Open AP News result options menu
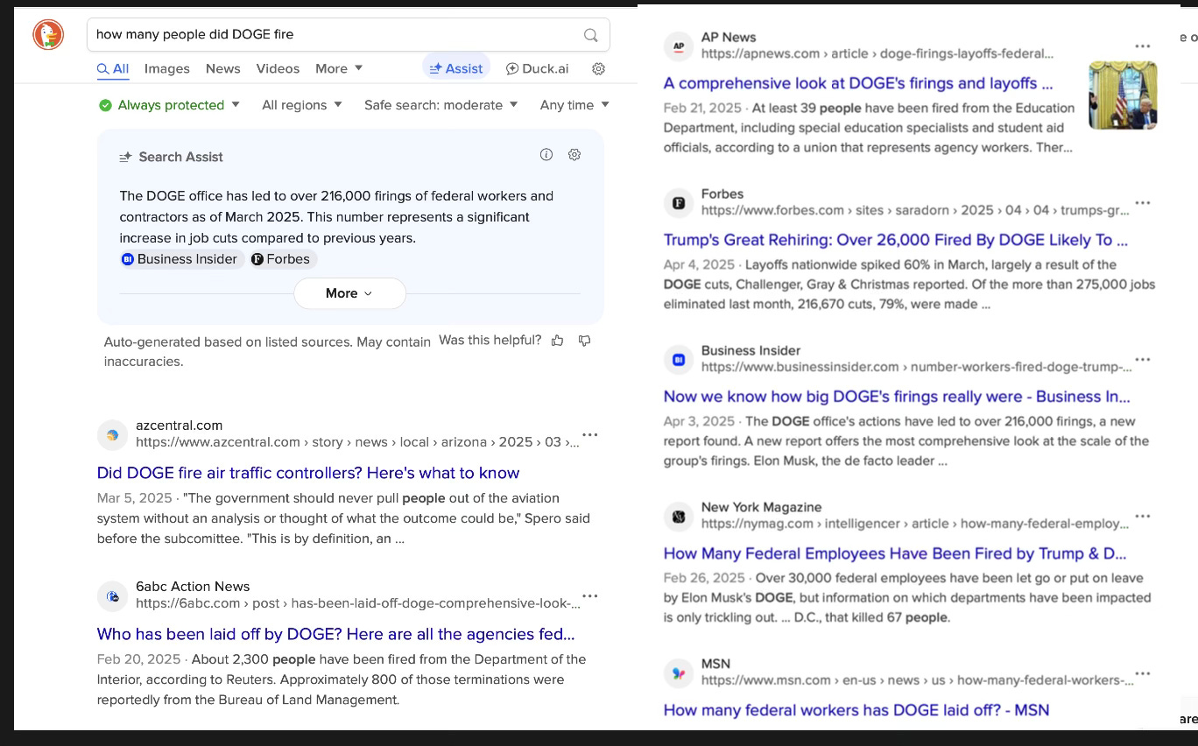Image resolution: width=1198 pixels, height=746 pixels. (x=1143, y=46)
